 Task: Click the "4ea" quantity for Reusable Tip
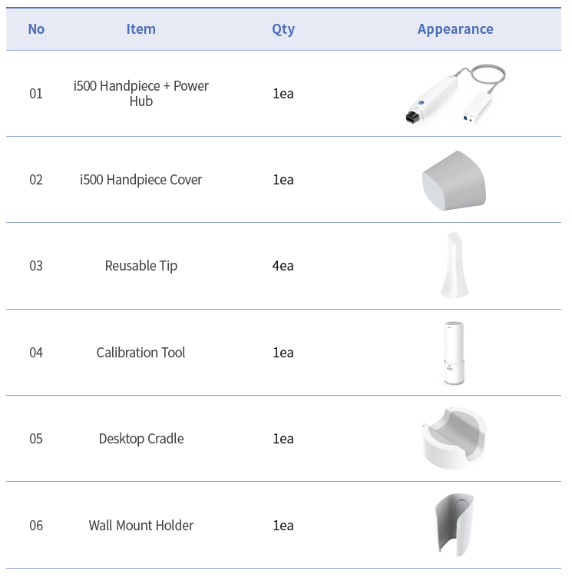[283, 266]
